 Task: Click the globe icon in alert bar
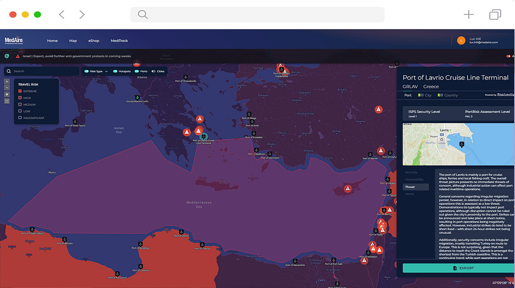(6, 56)
